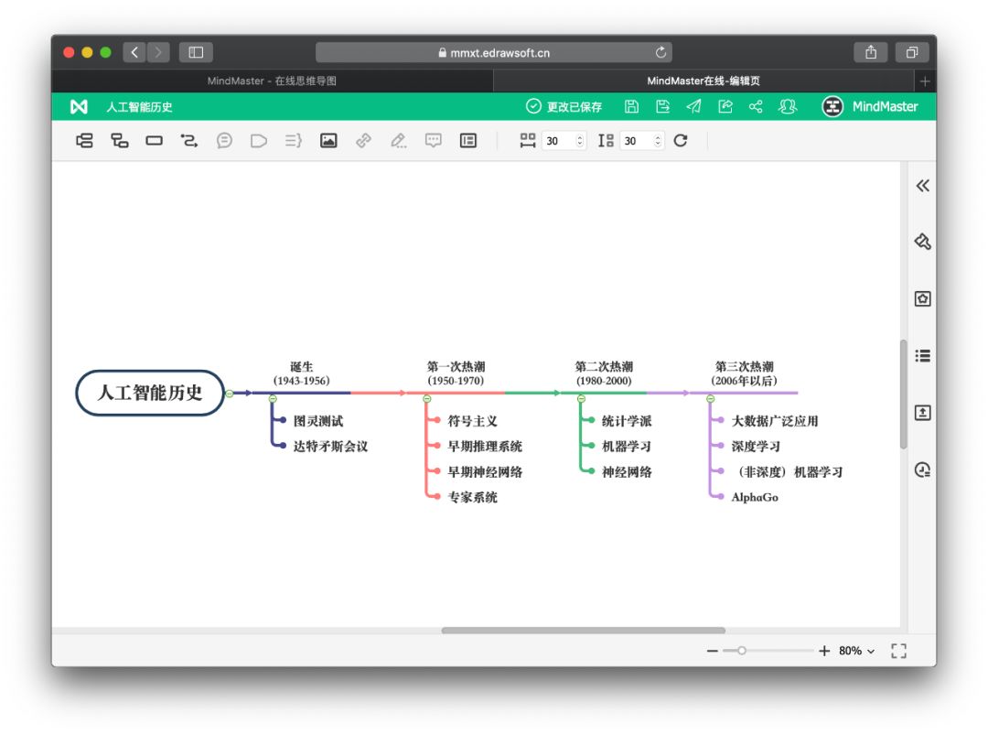Viewport: 988px width, 734px height.
Task: Collapse the 第二次热潮 branch subtopics
Action: click(582, 398)
